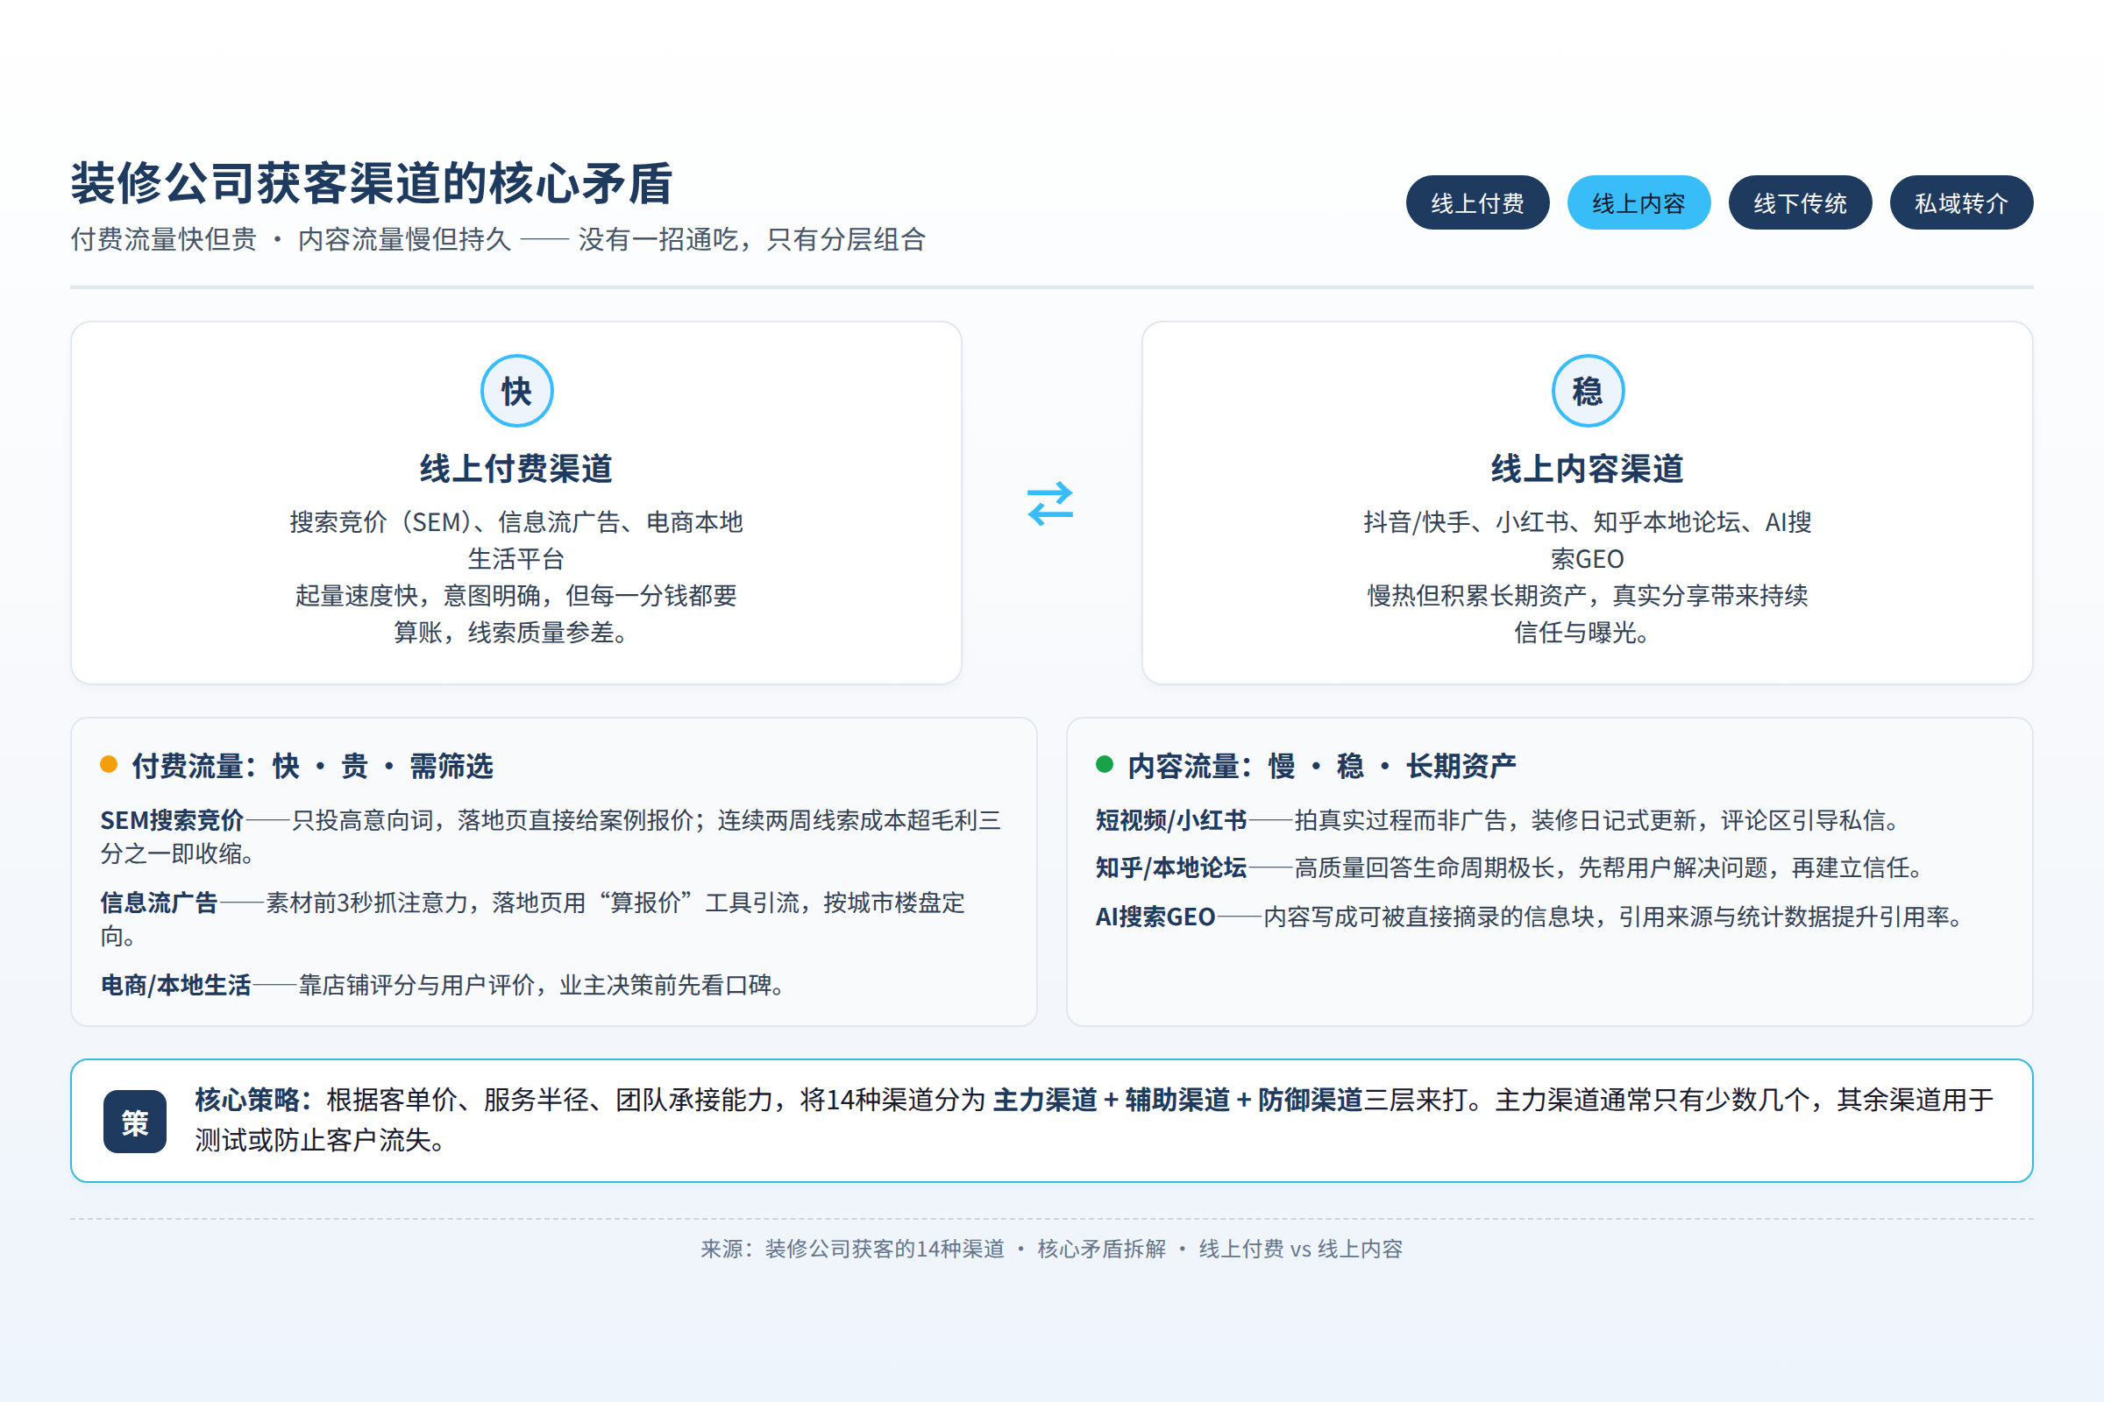Viewport: 2104px width, 1402px height.
Task: Click the 电商/本地生活 bold label
Action: (175, 985)
